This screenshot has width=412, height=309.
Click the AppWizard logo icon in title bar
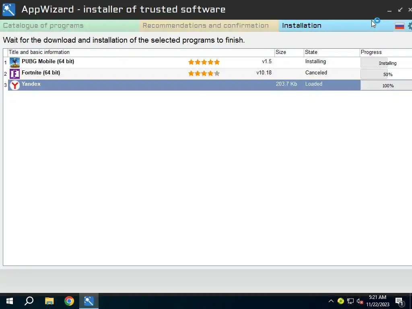pyautogui.click(x=9, y=10)
